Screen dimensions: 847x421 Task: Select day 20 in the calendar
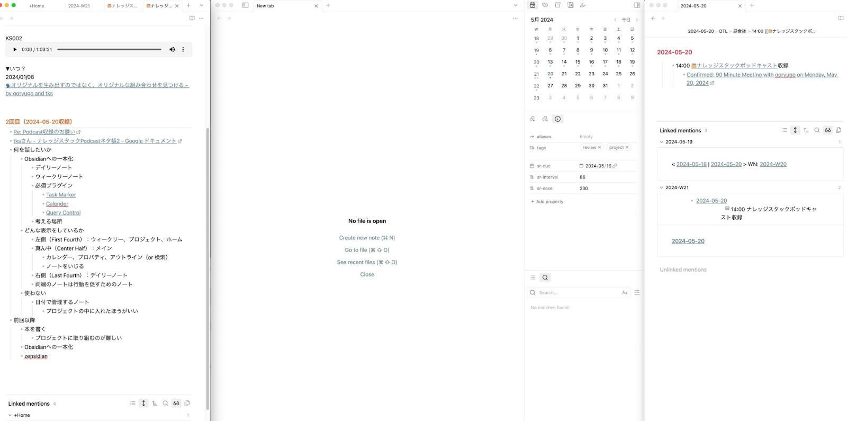click(x=550, y=74)
